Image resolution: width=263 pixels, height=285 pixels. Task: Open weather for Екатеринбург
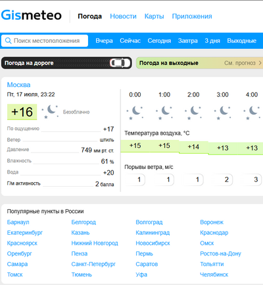tap(25, 233)
